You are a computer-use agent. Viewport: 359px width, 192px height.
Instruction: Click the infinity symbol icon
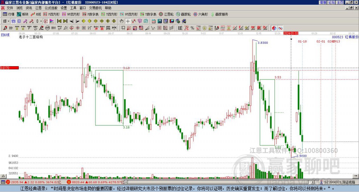pyautogui.click(x=280, y=28)
